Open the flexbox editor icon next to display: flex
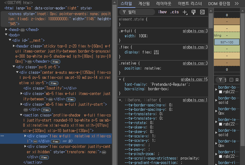This screenshot has height=165, width=245. (x=156, y=52)
